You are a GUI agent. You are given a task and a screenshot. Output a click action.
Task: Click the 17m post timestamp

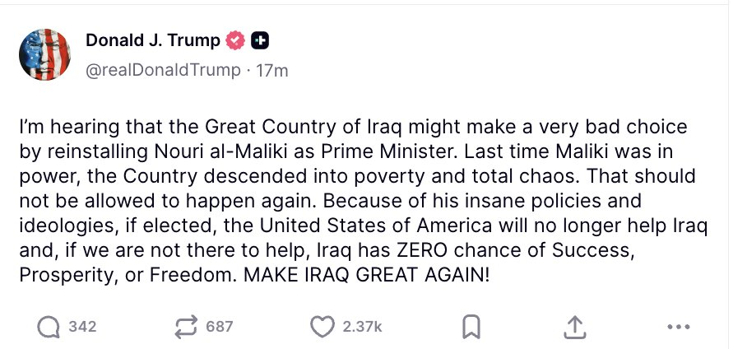[272, 71]
